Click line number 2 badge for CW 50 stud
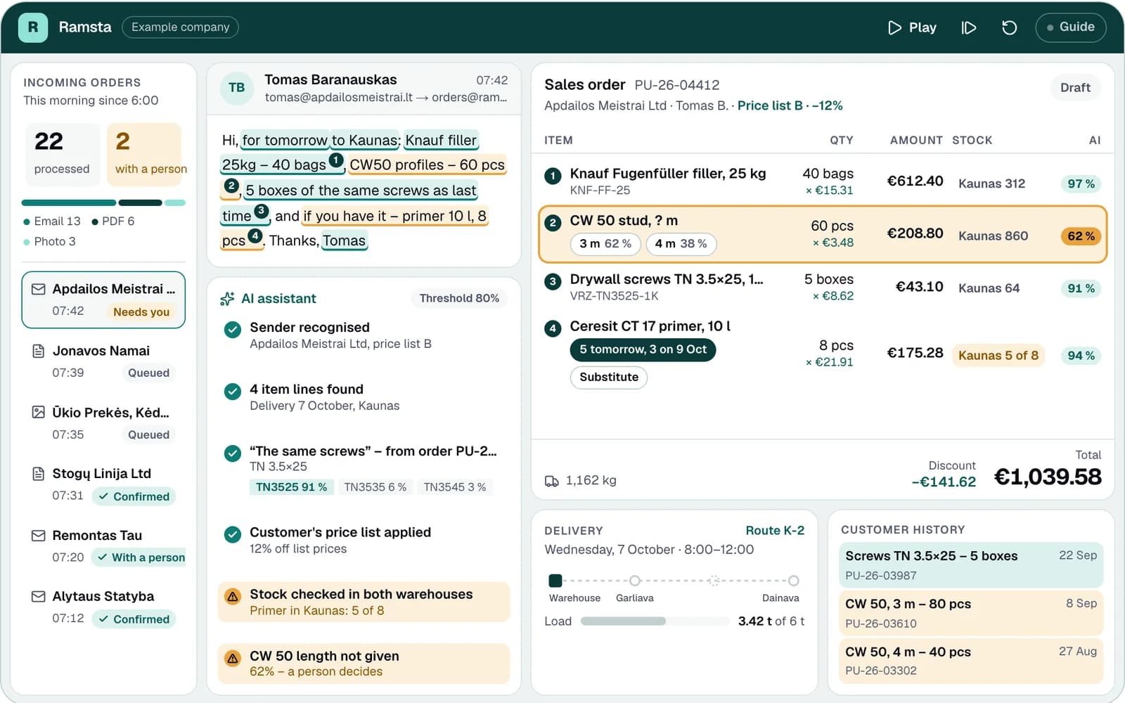 (553, 223)
